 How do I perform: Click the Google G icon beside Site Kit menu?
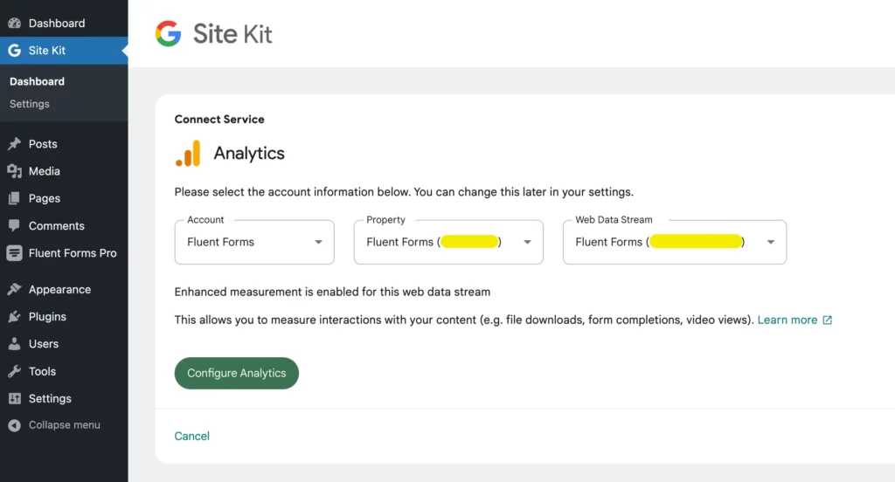pos(14,50)
